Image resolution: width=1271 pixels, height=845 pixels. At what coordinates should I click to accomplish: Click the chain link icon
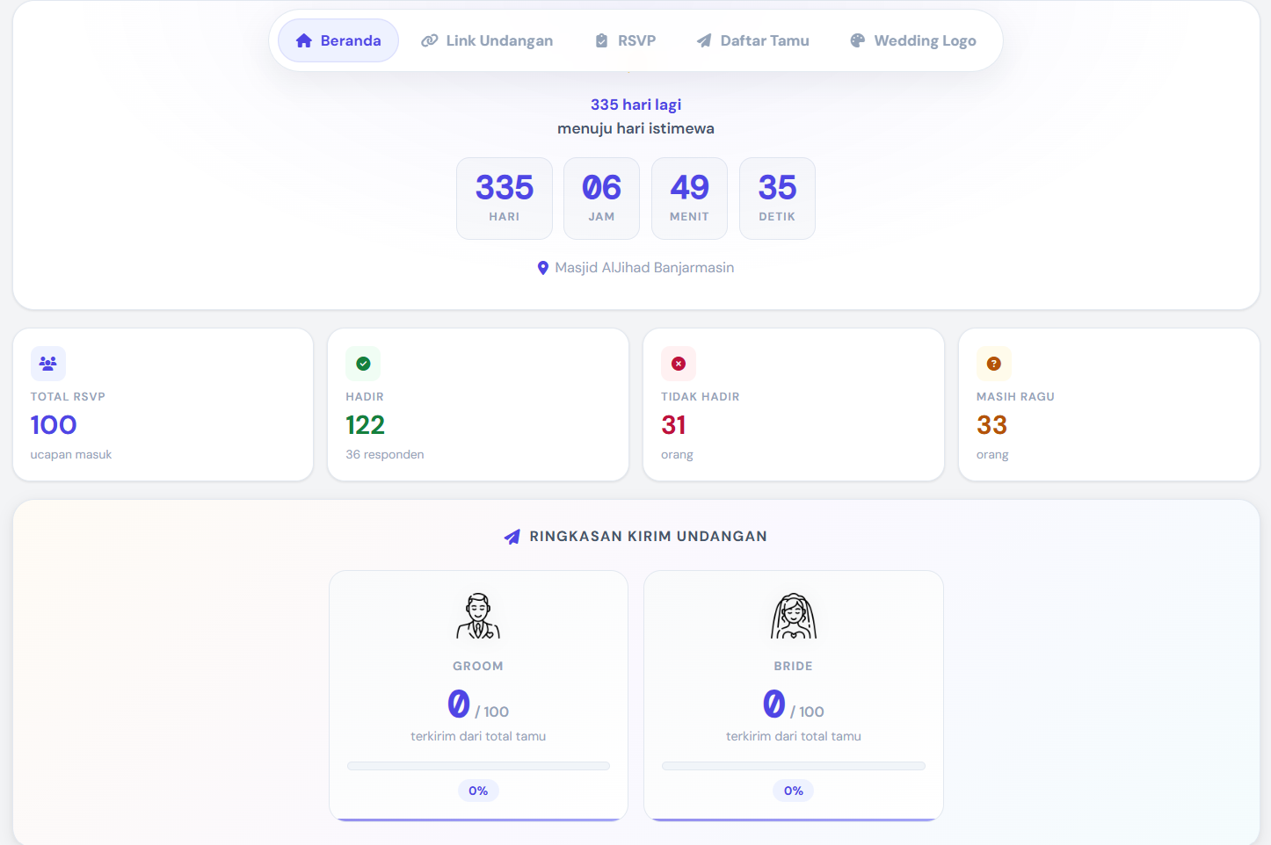tap(430, 40)
